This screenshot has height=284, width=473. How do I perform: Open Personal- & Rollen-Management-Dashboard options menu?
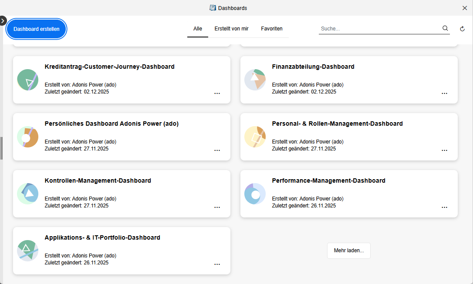[444, 150]
